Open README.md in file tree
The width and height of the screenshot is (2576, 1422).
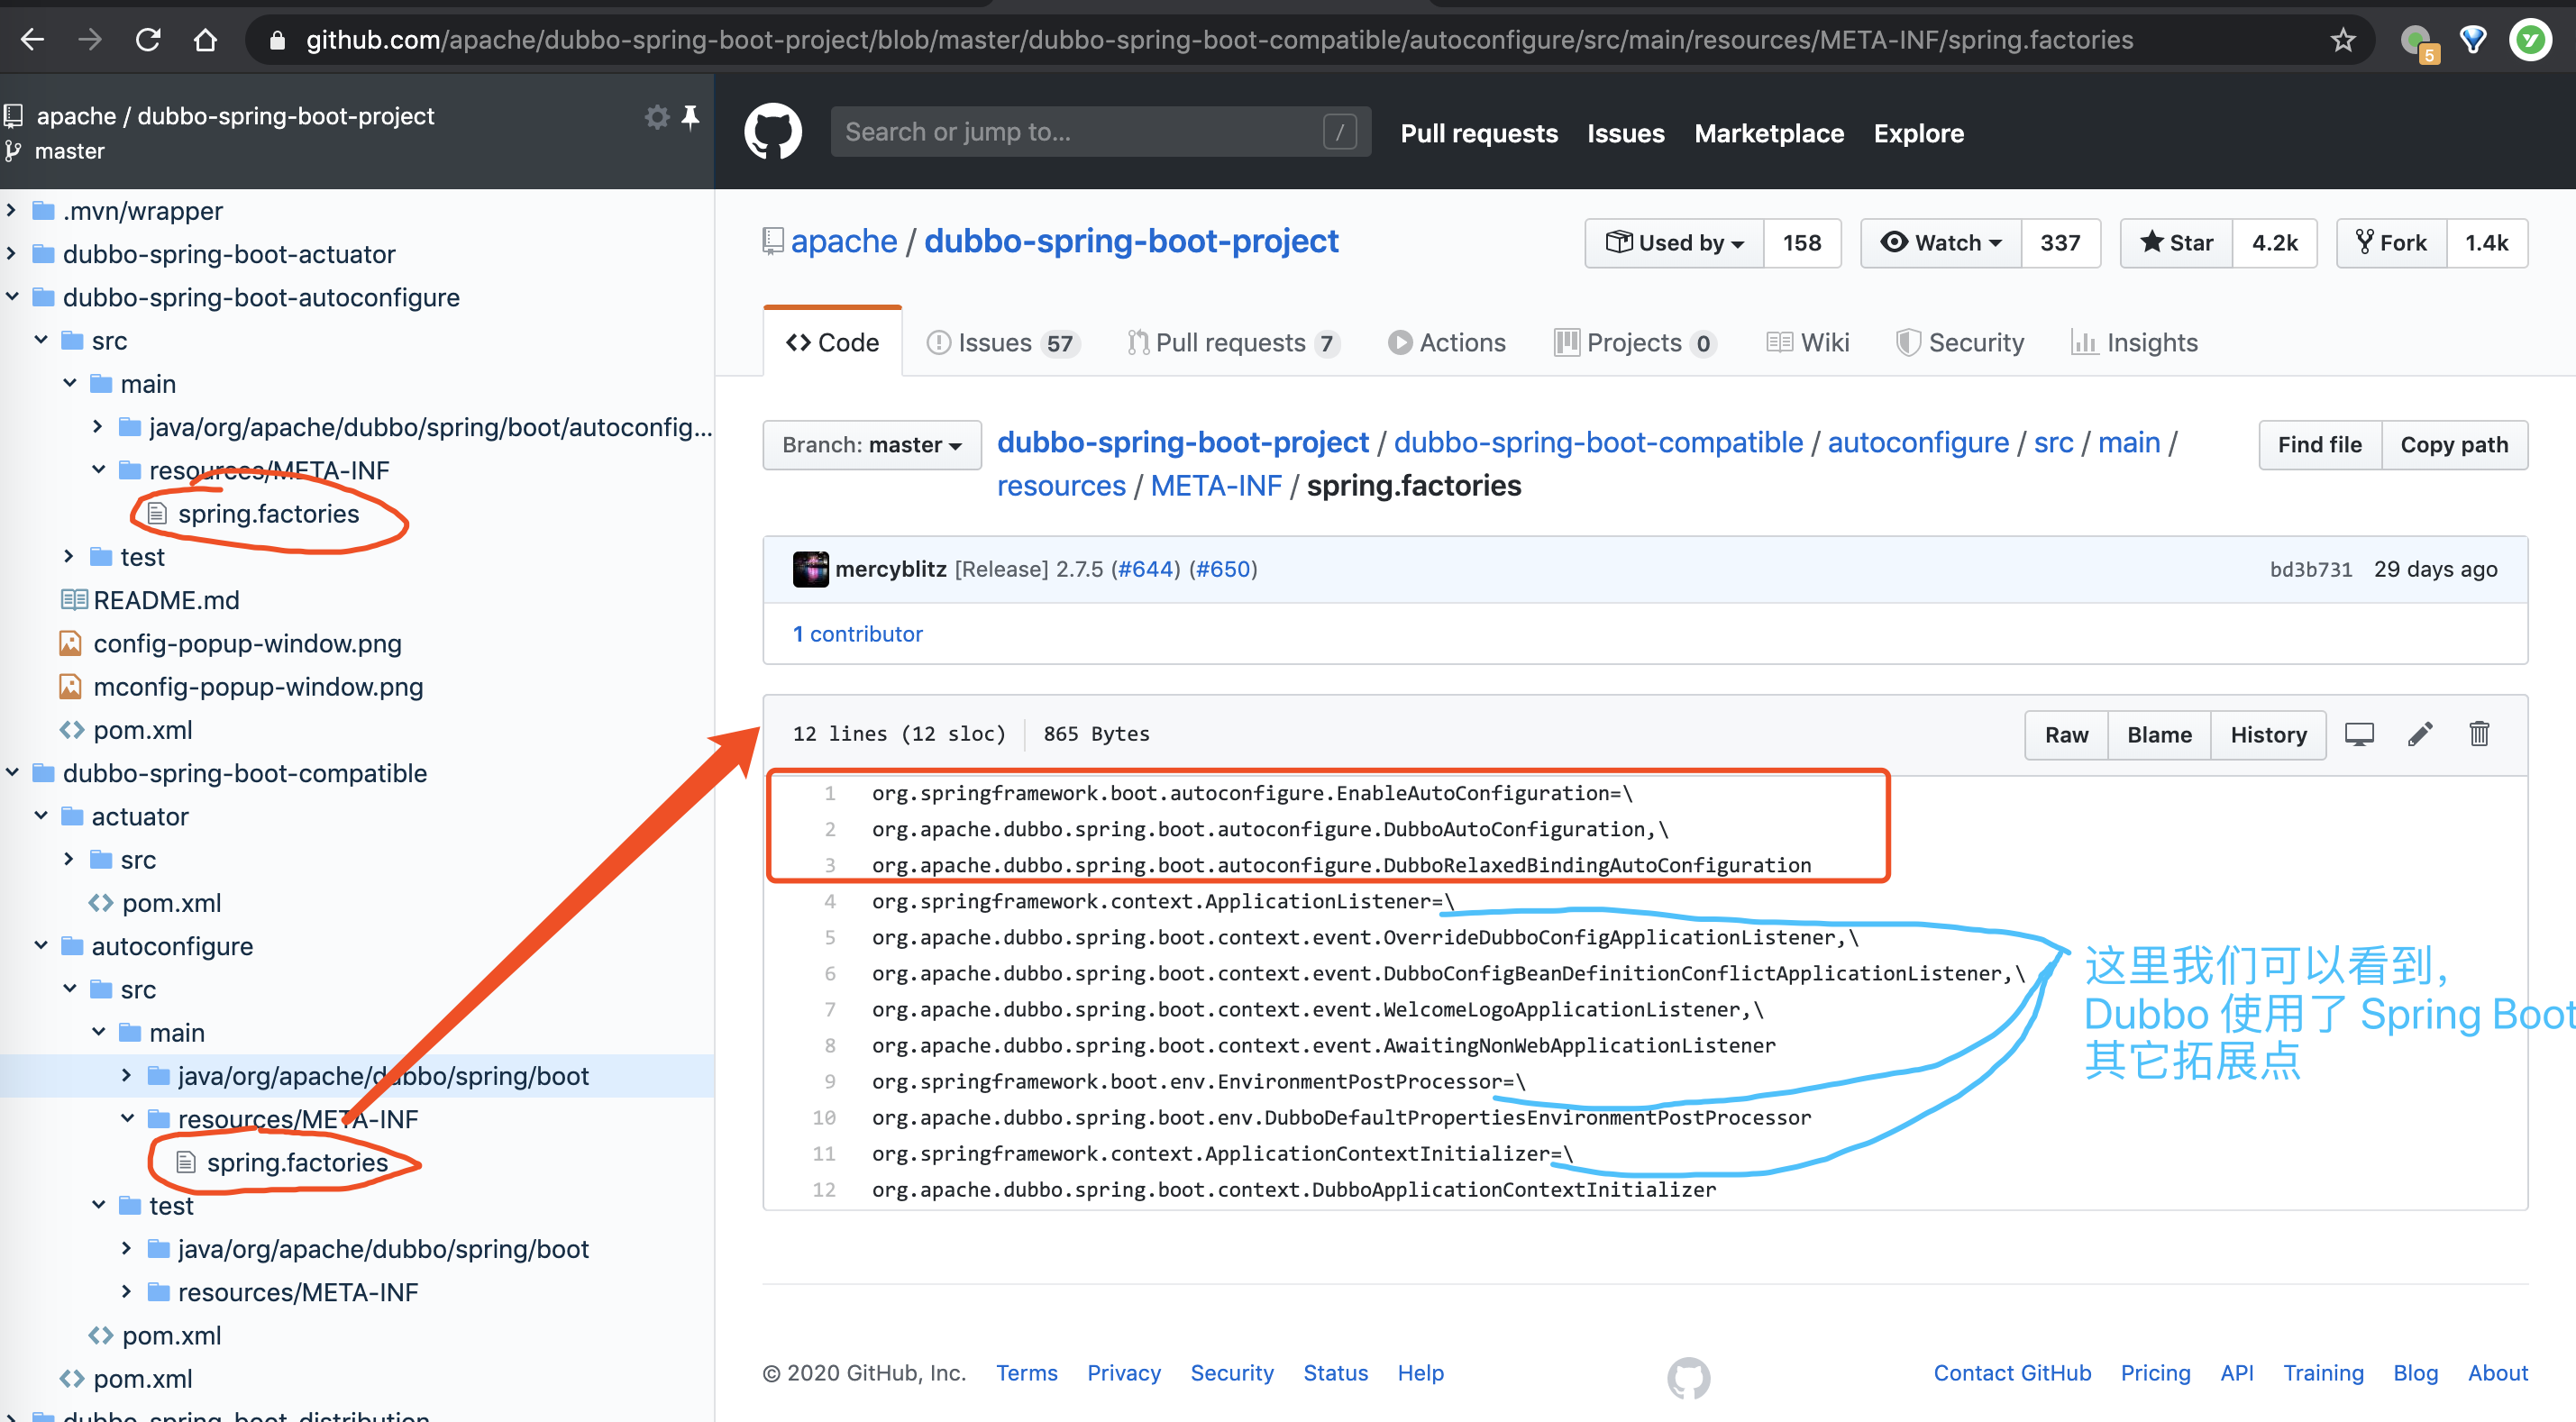166,600
